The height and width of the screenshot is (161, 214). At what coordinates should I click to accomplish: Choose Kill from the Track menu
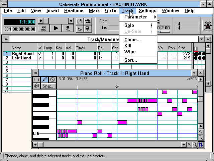(138, 46)
